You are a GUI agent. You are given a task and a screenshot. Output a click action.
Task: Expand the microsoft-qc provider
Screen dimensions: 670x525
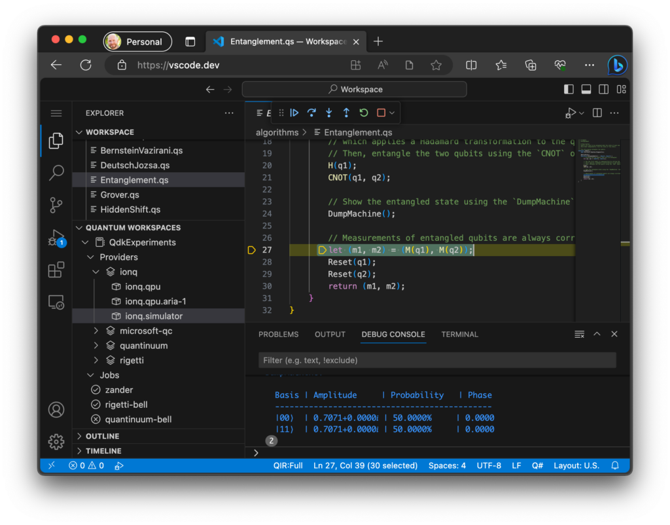pos(96,331)
